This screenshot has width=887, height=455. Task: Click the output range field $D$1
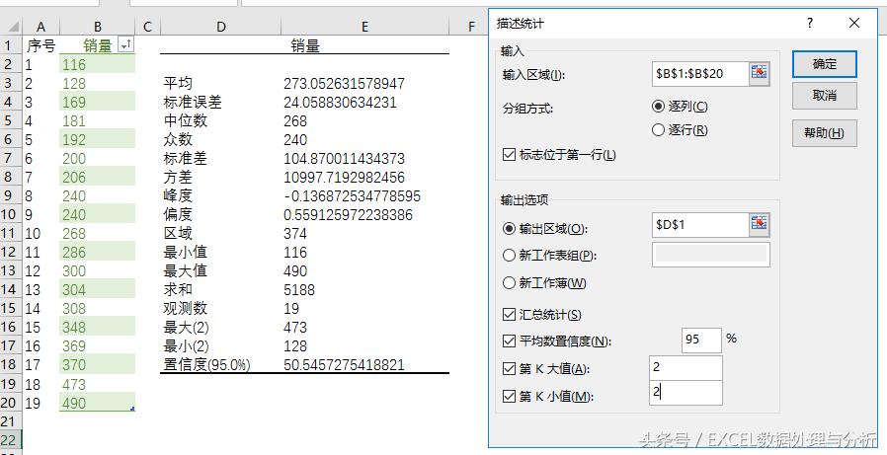(701, 225)
